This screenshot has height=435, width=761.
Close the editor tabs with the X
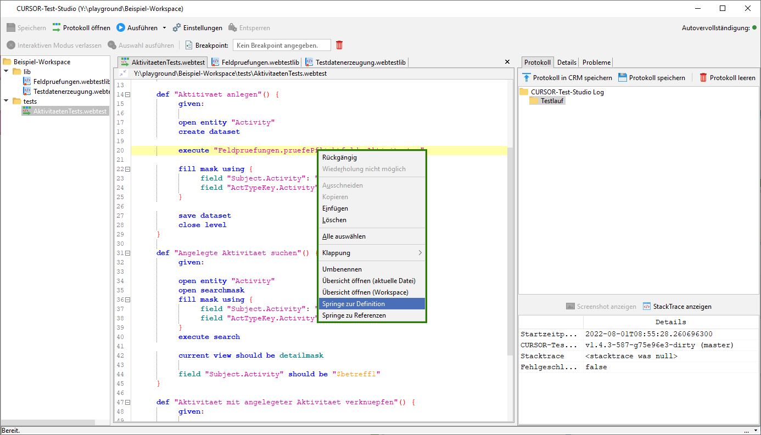(x=507, y=63)
